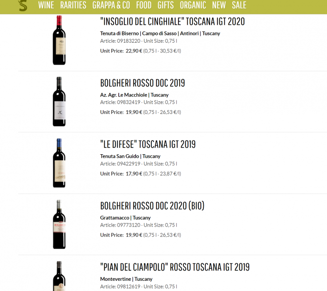327x291 pixels.
Task: Open Bolgheri Rosso DOC 2019 title link
Action: tap(142, 83)
